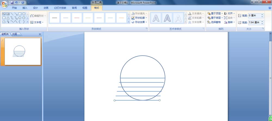The width and height of the screenshot is (272, 121).
Task: Select the elbow connector shape
Action: (x=12, y=18)
